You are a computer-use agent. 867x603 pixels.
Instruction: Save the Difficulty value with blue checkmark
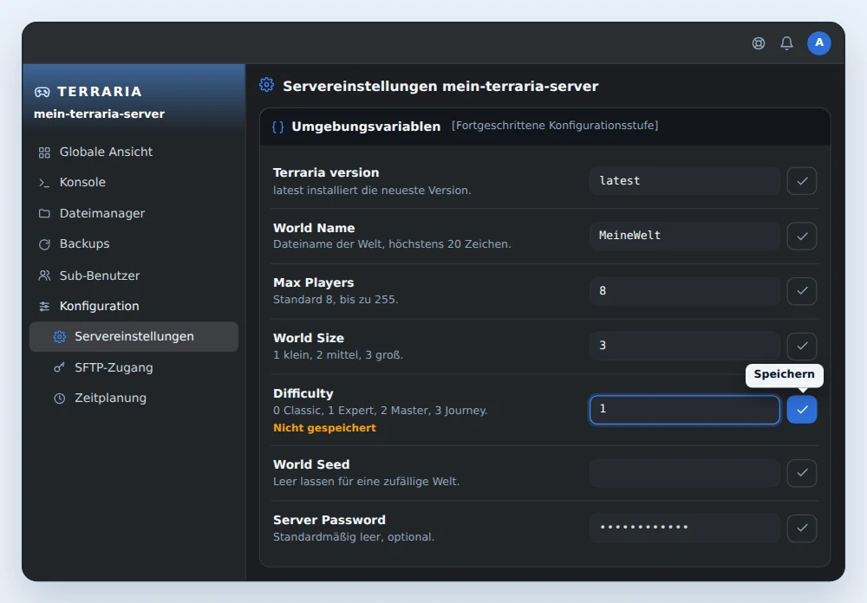point(802,410)
